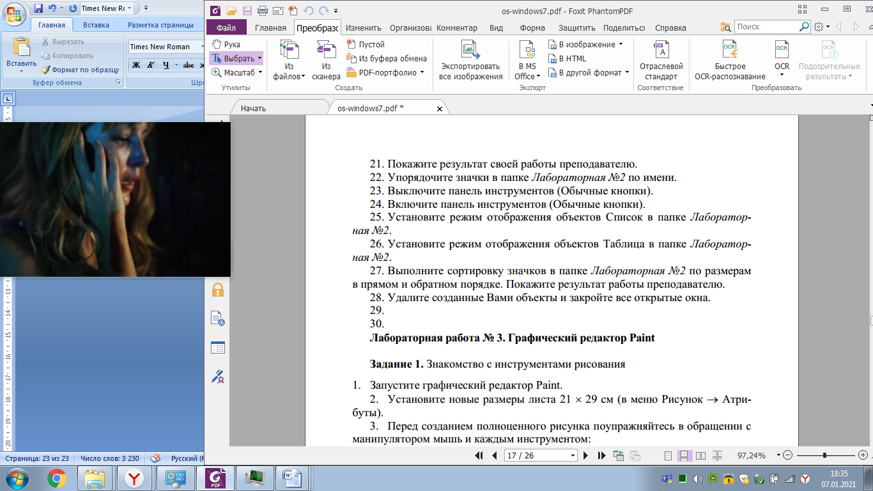Click the Paste (Вставить) icon in Word
Screen dimensions: 873x491
22,47
